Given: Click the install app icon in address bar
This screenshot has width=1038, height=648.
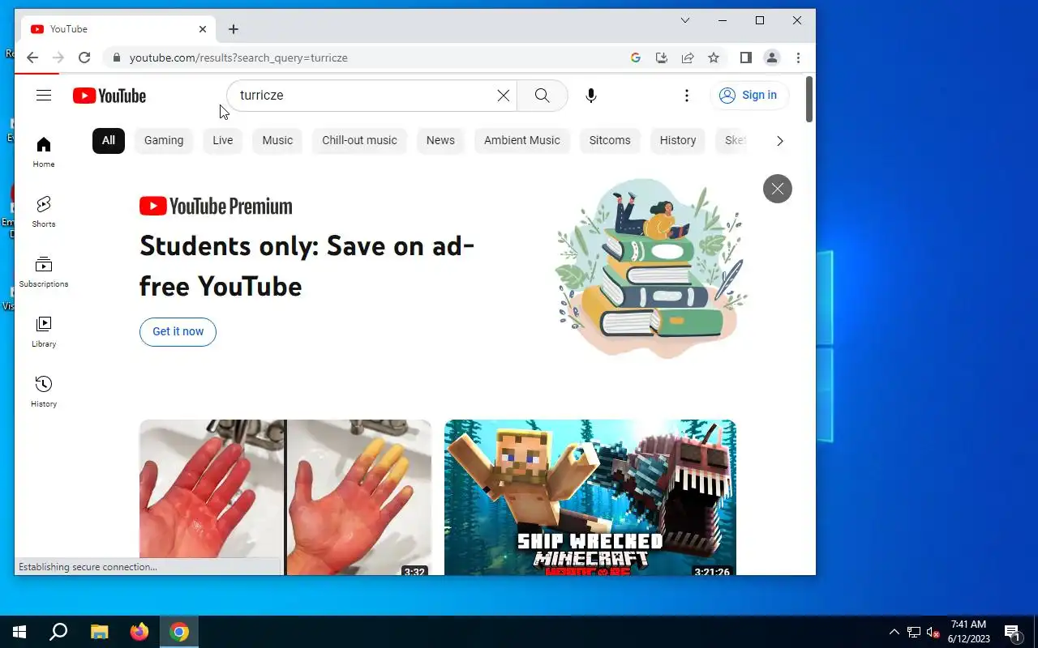Looking at the screenshot, I should 662,58.
